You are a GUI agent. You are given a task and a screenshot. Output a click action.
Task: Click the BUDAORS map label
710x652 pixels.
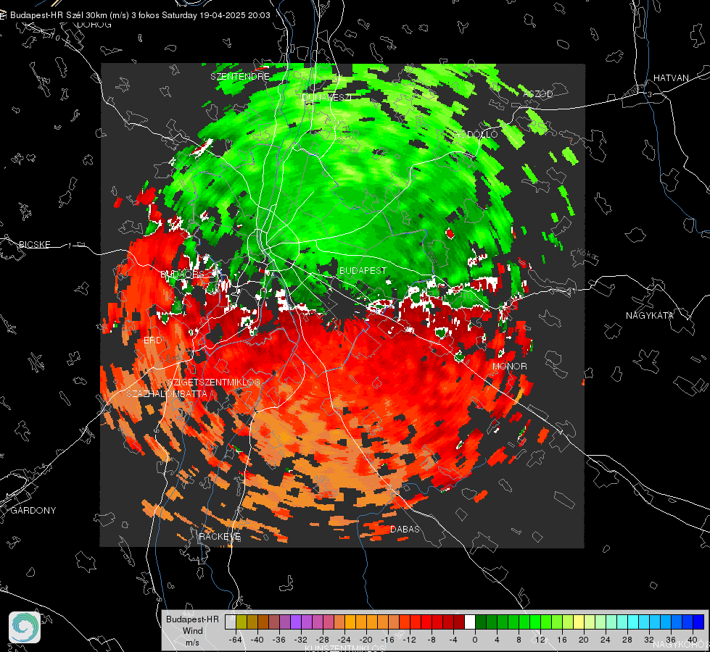[182, 275]
